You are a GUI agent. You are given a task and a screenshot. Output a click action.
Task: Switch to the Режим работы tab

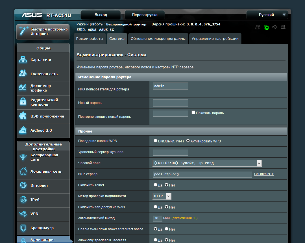[90, 38]
